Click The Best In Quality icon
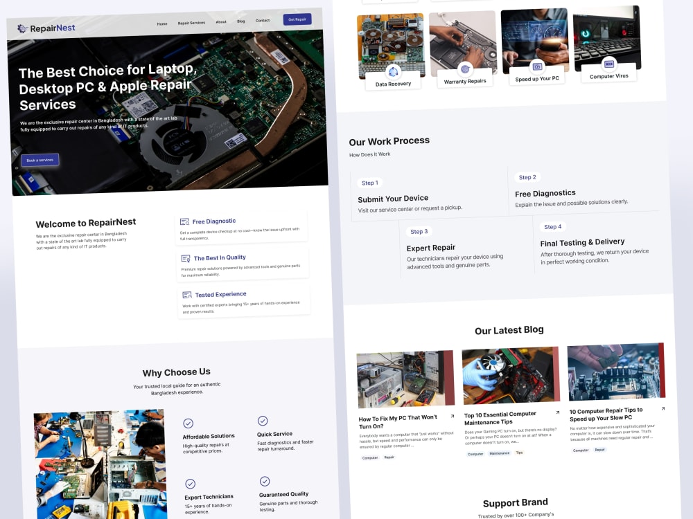693x519 pixels. click(186, 259)
